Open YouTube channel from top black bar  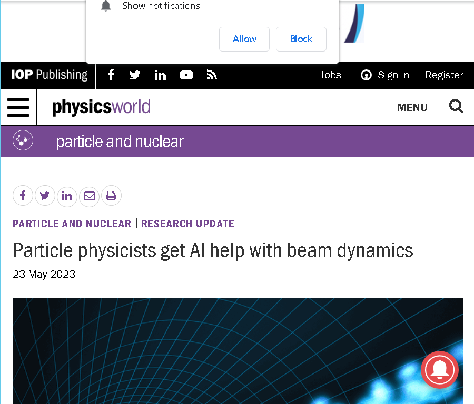[186, 75]
